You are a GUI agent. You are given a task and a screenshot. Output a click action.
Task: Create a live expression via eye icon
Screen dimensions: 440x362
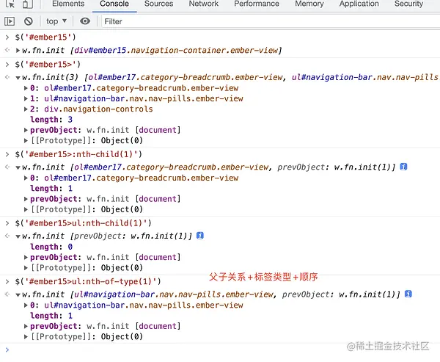[85, 21]
